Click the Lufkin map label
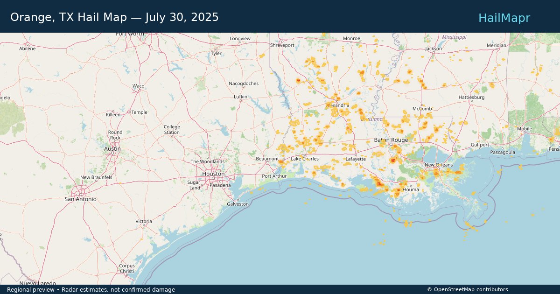560x294 pixels. pyautogui.click(x=240, y=97)
